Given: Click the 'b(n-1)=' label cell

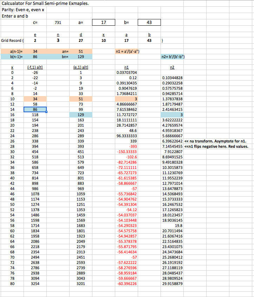Looking at the screenshot, I should (x=12, y=57).
